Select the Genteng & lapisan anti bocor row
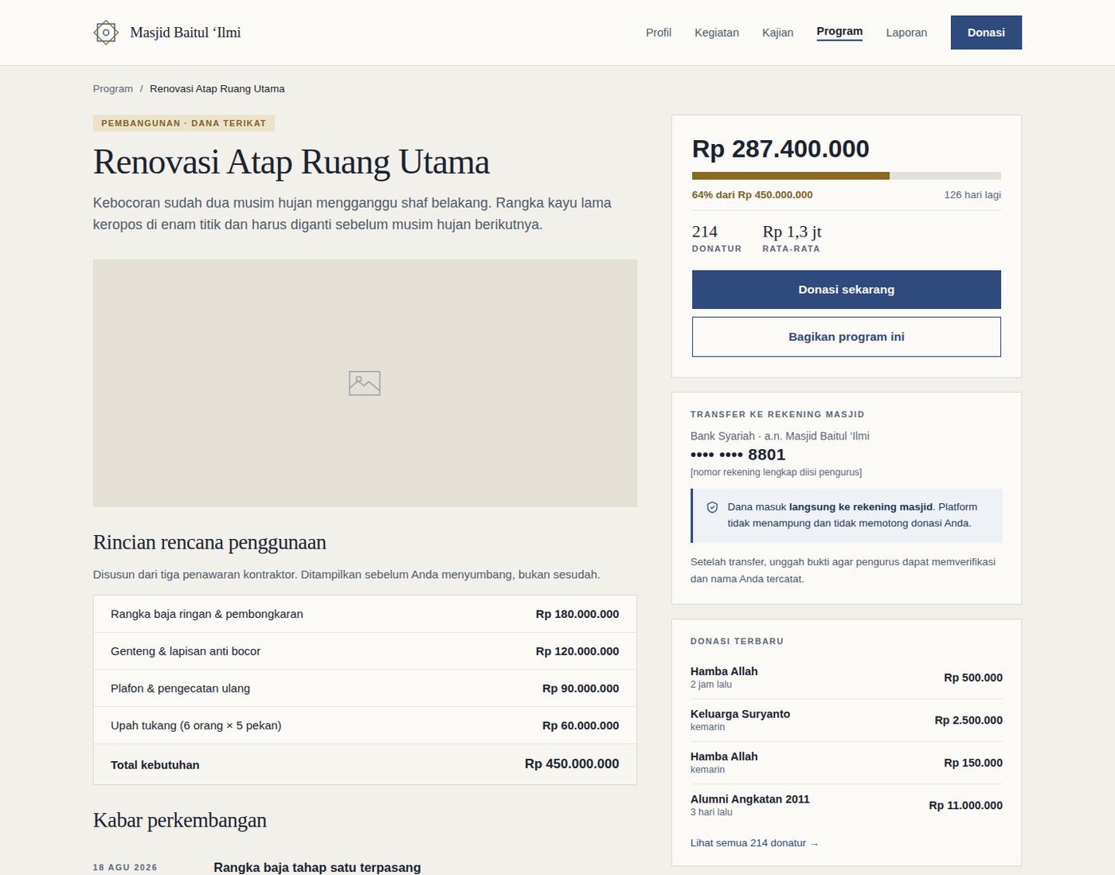 (365, 651)
